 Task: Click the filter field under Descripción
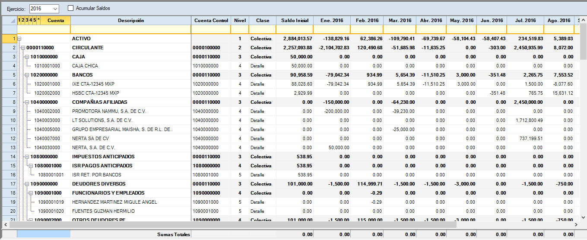(130, 29)
